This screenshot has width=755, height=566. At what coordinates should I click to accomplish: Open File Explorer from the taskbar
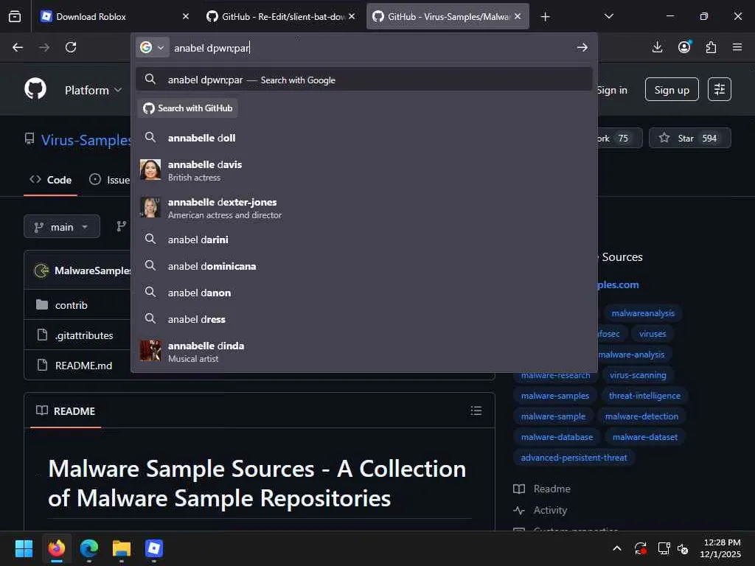(x=122, y=548)
